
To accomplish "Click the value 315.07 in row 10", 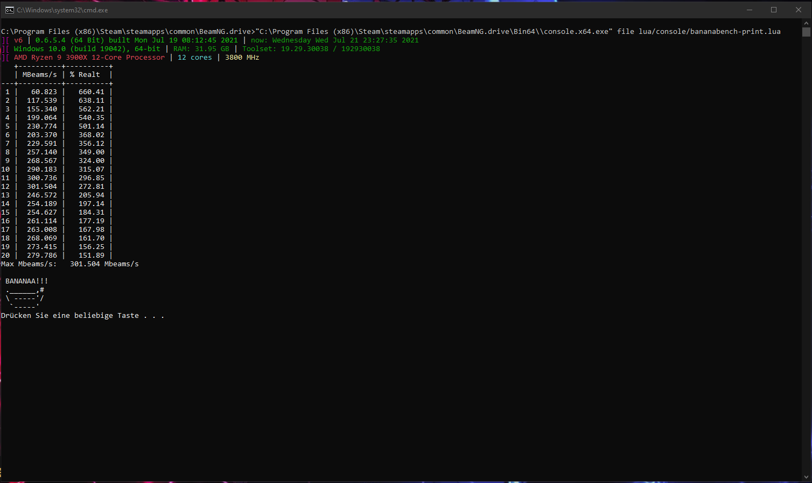I will pyautogui.click(x=92, y=169).
